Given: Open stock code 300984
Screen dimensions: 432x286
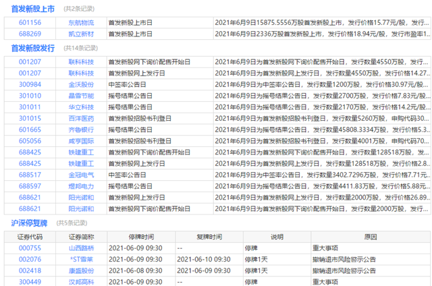Looking at the screenshot, I should (30, 84).
